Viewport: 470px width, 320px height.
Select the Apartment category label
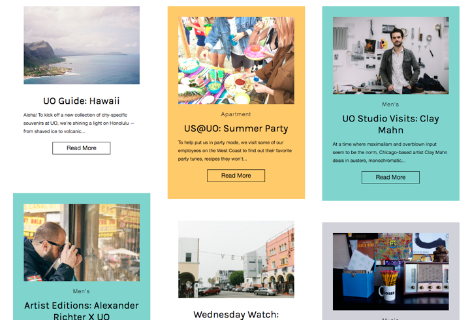pos(236,114)
